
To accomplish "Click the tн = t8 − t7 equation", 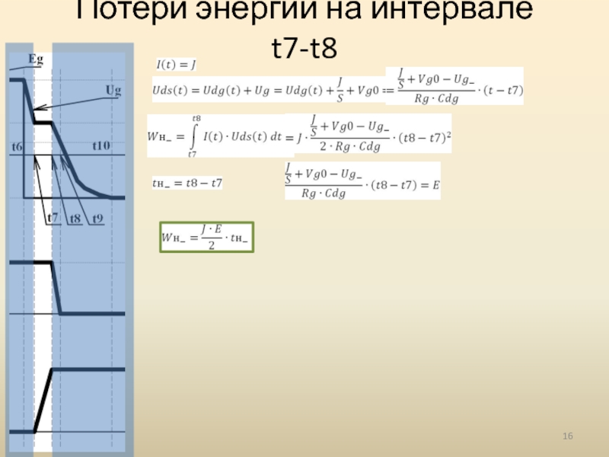I will pyautogui.click(x=187, y=183).
